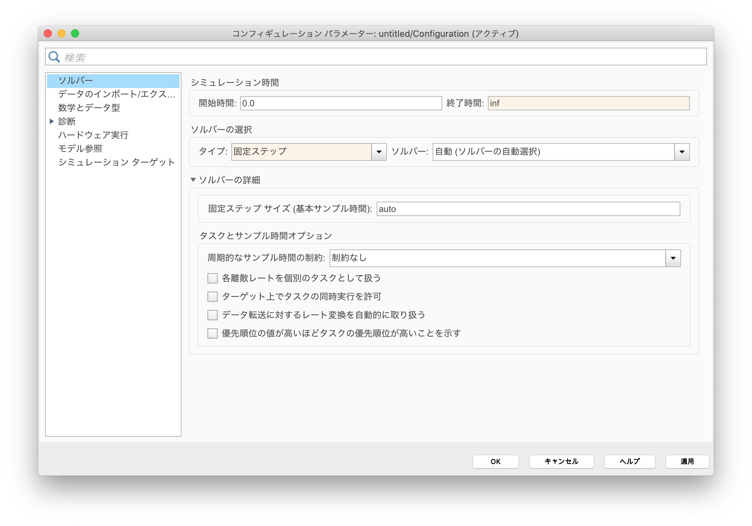752x526 pixels.
Task: Select データのインポート/エクスポート in sidebar
Action: [x=117, y=94]
